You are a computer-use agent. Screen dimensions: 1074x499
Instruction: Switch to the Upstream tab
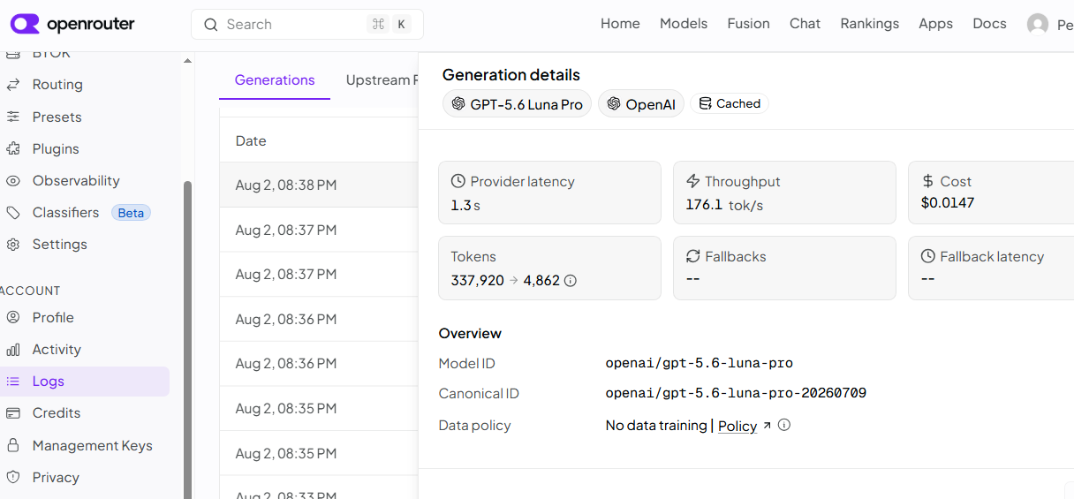[382, 79]
